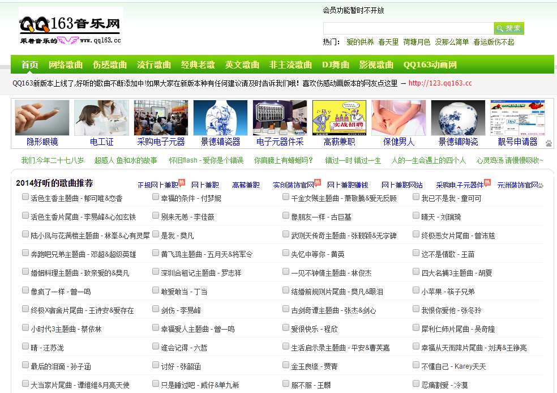
Task: Open link 人的一生会遇上的四个人
Action: (429, 161)
